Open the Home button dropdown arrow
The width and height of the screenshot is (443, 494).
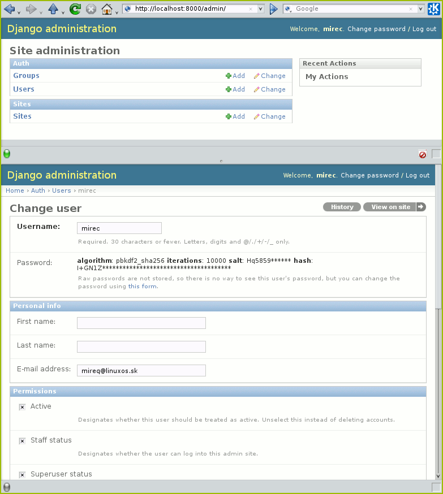pos(117,13)
